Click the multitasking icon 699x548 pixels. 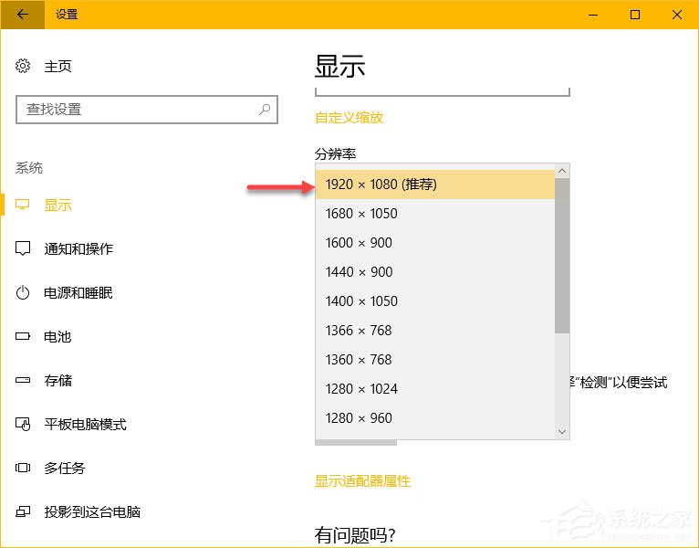click(x=23, y=468)
